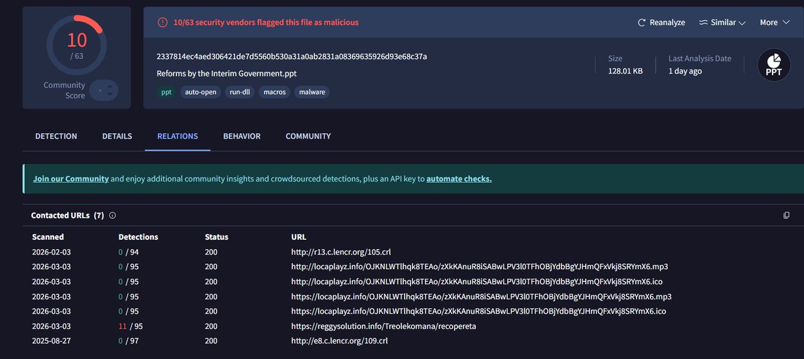The image size is (804, 359).
Task: Click the Reanalyze button
Action: 661,23
